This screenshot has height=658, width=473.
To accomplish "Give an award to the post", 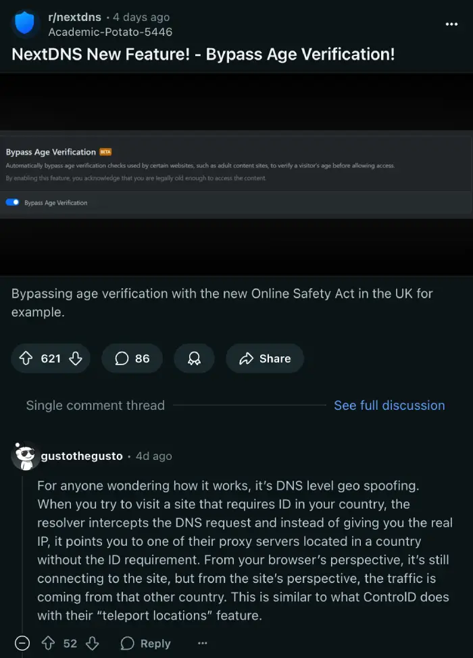I will pyautogui.click(x=194, y=358).
